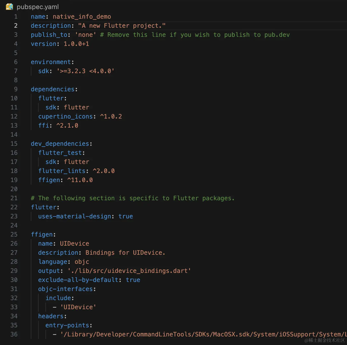Click the text "Bindings for UIDevice."
347x345 pixels.
(125, 253)
